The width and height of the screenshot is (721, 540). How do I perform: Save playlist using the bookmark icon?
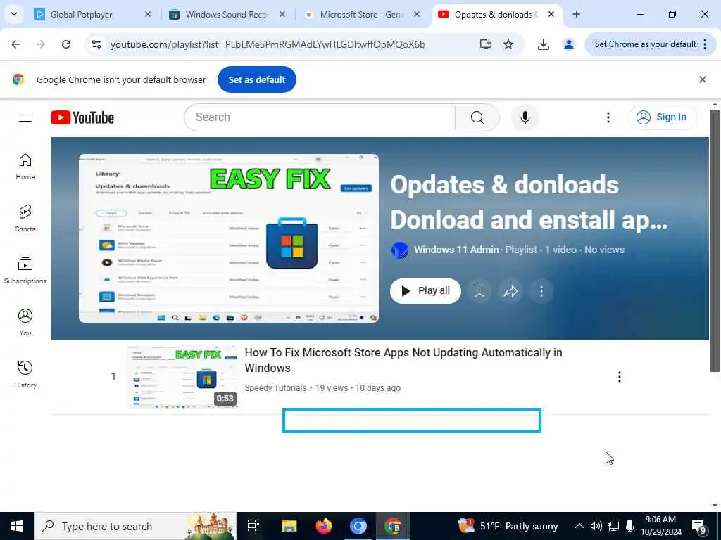pos(479,290)
